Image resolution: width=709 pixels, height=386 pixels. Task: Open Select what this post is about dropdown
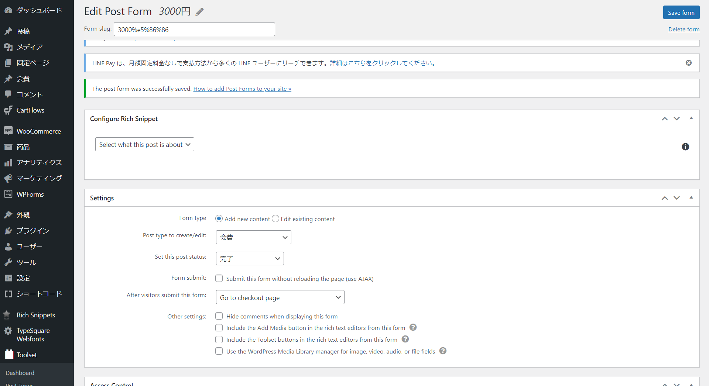click(145, 144)
